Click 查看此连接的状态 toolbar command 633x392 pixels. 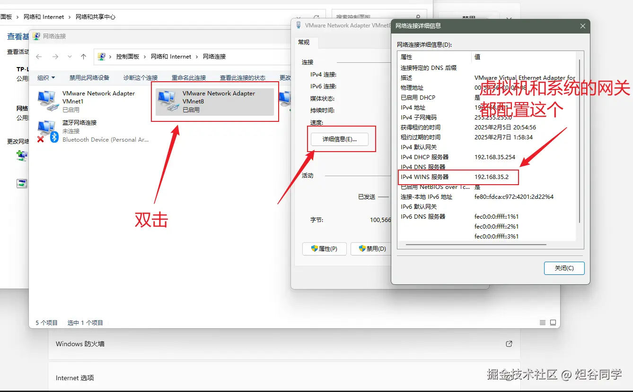(243, 78)
